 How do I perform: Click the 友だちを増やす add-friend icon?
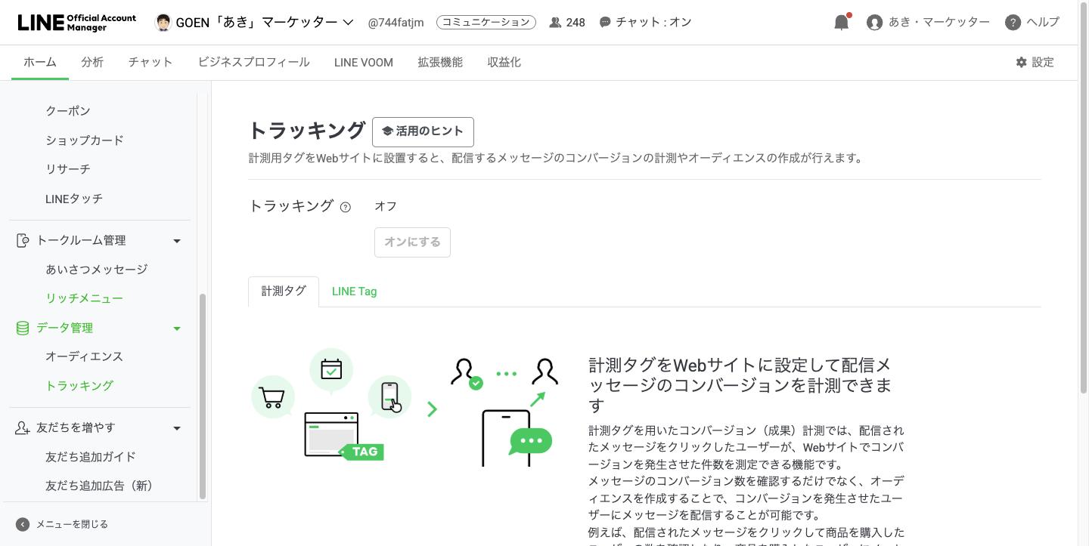[x=23, y=428]
